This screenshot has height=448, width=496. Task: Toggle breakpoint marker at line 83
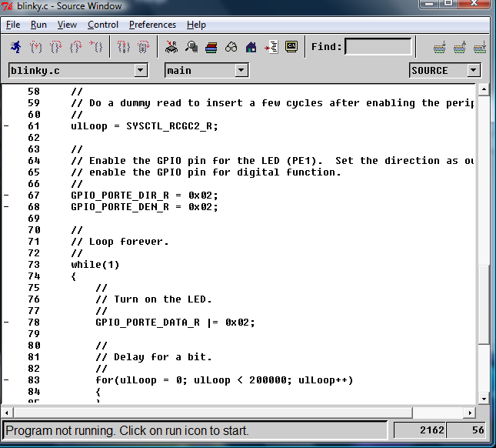tap(6, 380)
